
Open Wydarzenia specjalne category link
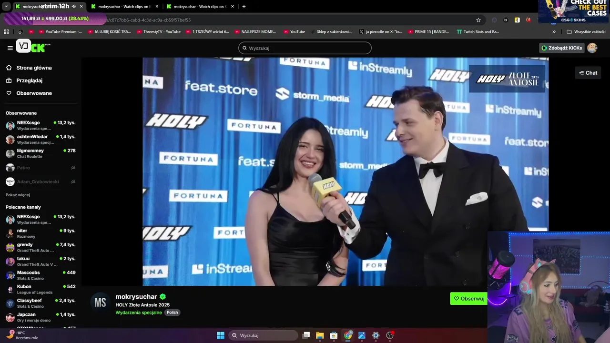point(139,313)
